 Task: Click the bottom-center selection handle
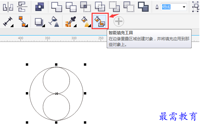[56, 122]
